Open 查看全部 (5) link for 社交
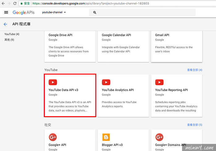 tap(194, 125)
